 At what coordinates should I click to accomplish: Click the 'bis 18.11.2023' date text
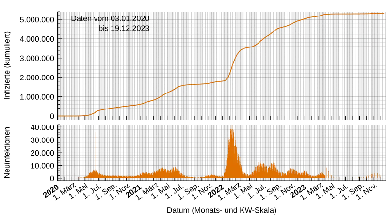click(x=124, y=29)
